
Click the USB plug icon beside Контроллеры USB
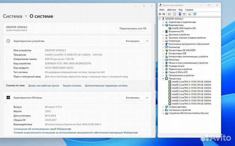166,53
